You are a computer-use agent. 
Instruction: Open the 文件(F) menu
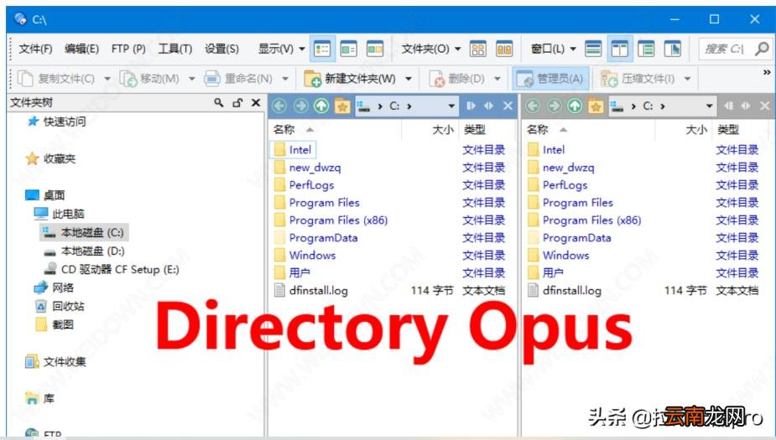35,49
